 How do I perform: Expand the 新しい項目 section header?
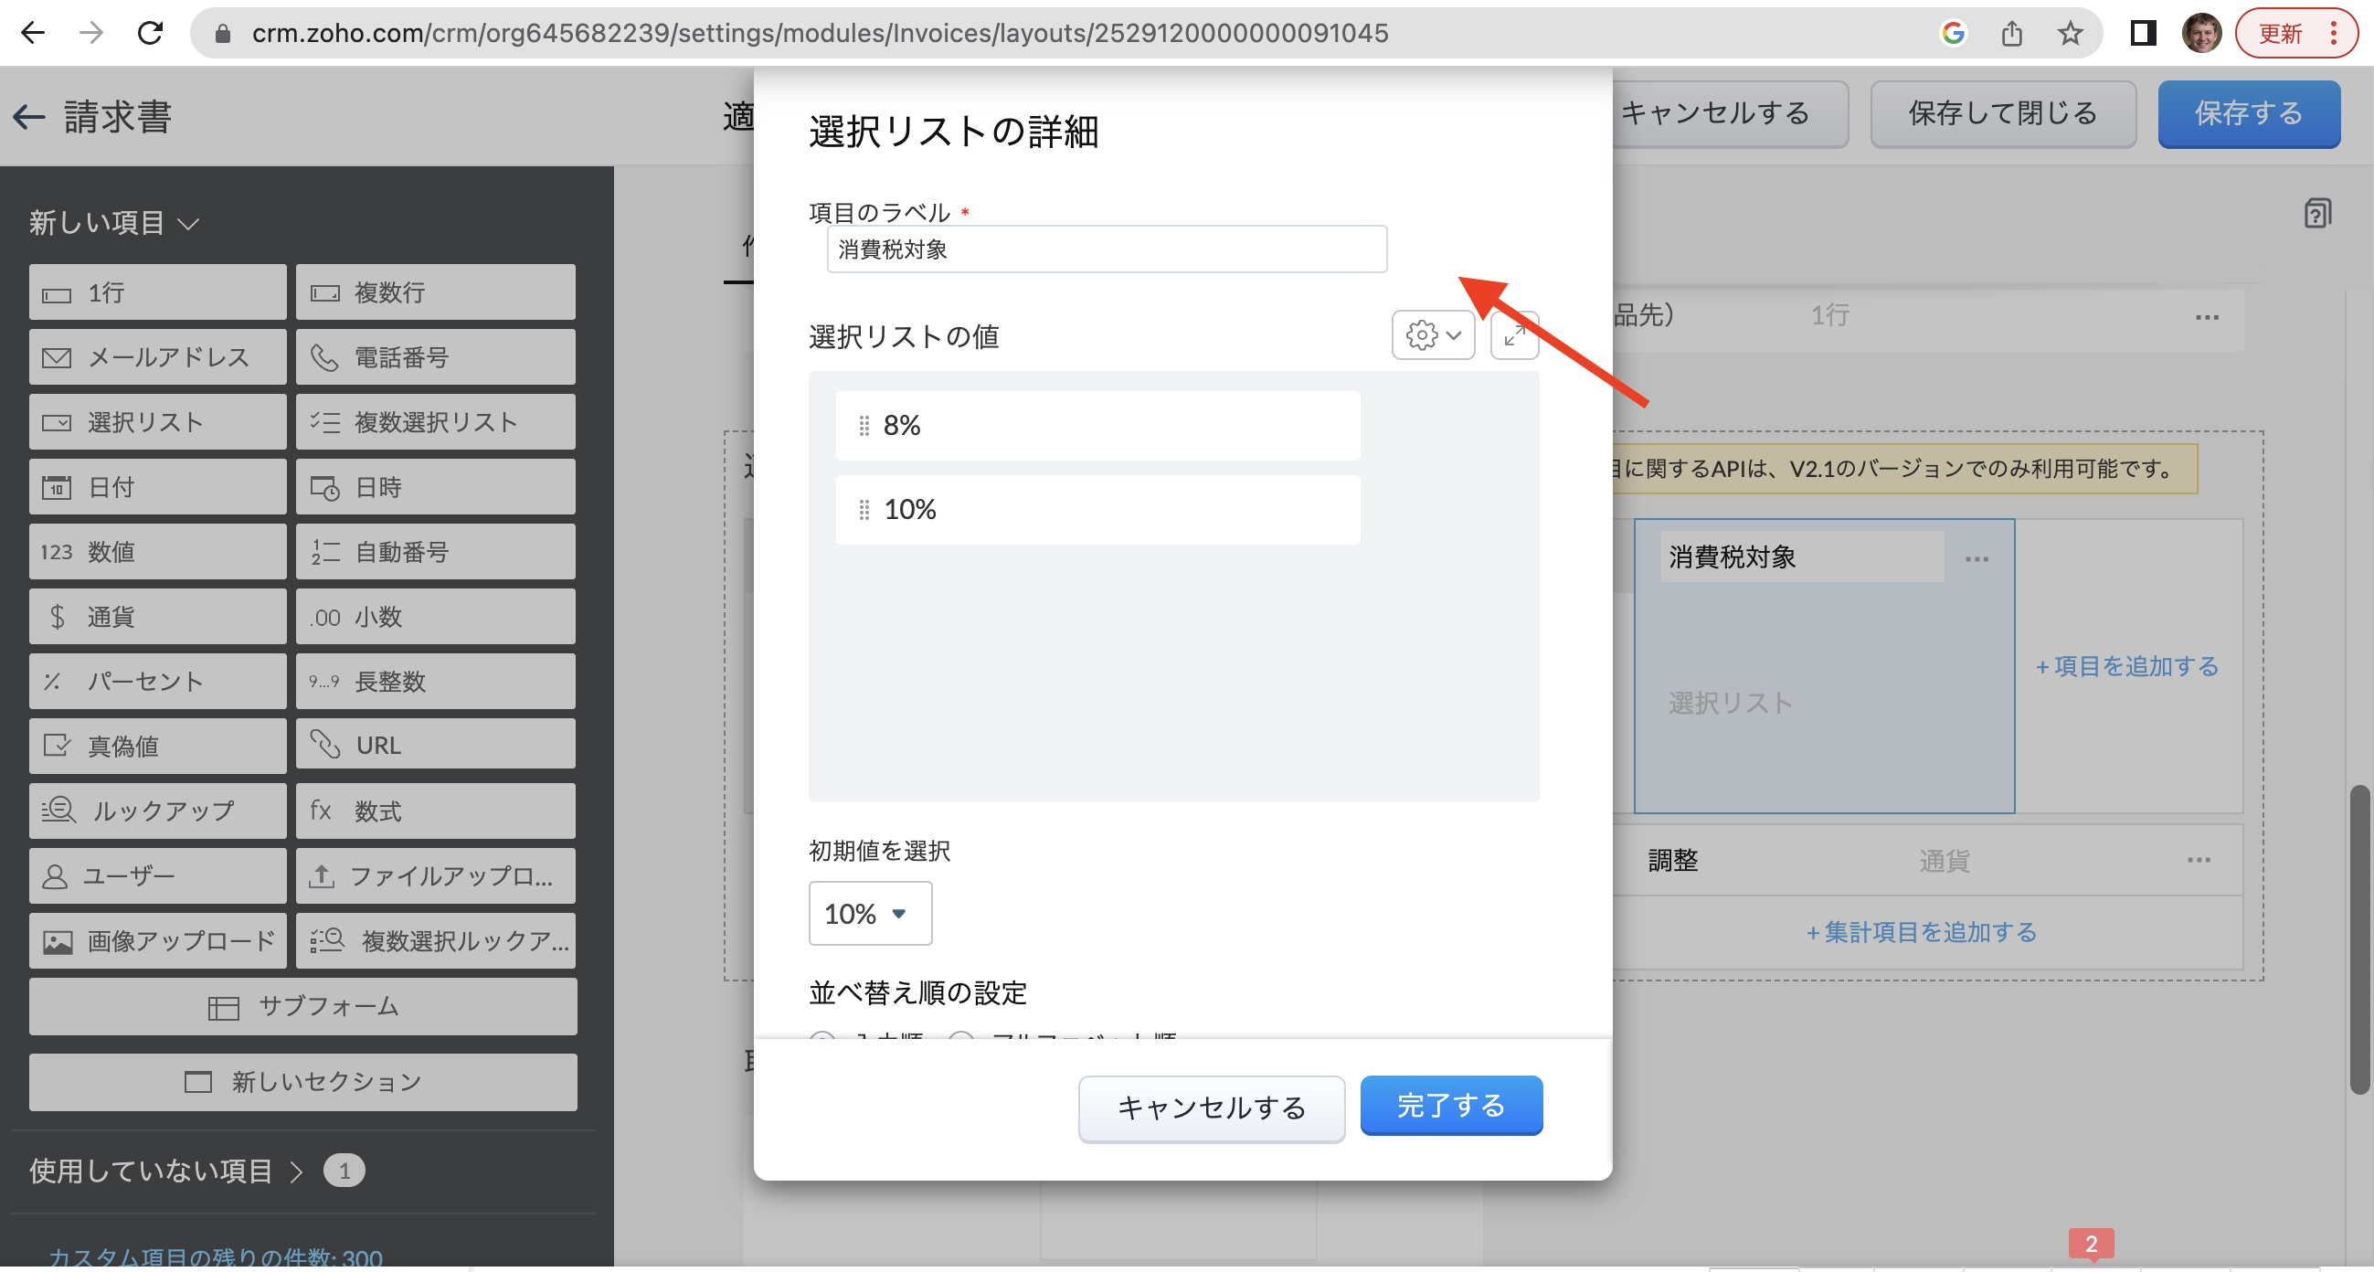point(113,222)
